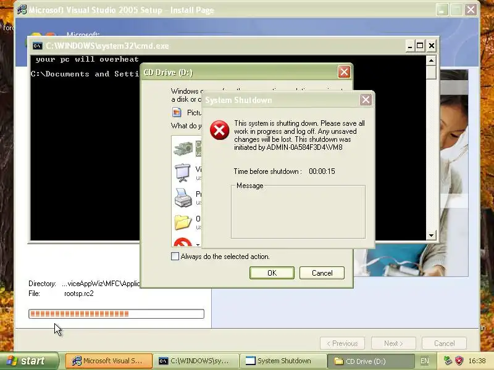Click the rootsp.rc2 file name text
The image size is (494, 370).
79,294
